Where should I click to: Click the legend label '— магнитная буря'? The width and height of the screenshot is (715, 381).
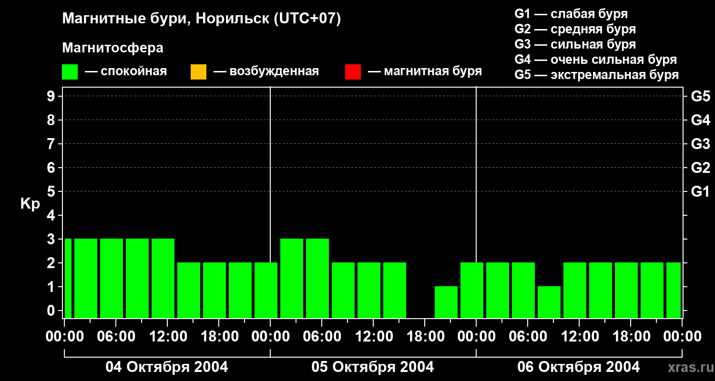pos(425,72)
